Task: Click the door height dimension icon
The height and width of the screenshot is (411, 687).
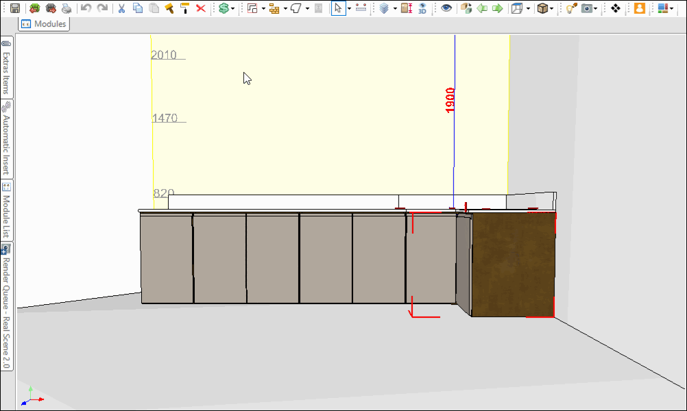Action: [x=407, y=8]
